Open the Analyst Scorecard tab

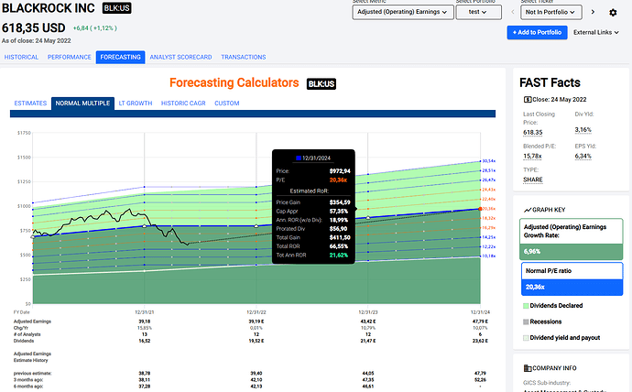180,57
